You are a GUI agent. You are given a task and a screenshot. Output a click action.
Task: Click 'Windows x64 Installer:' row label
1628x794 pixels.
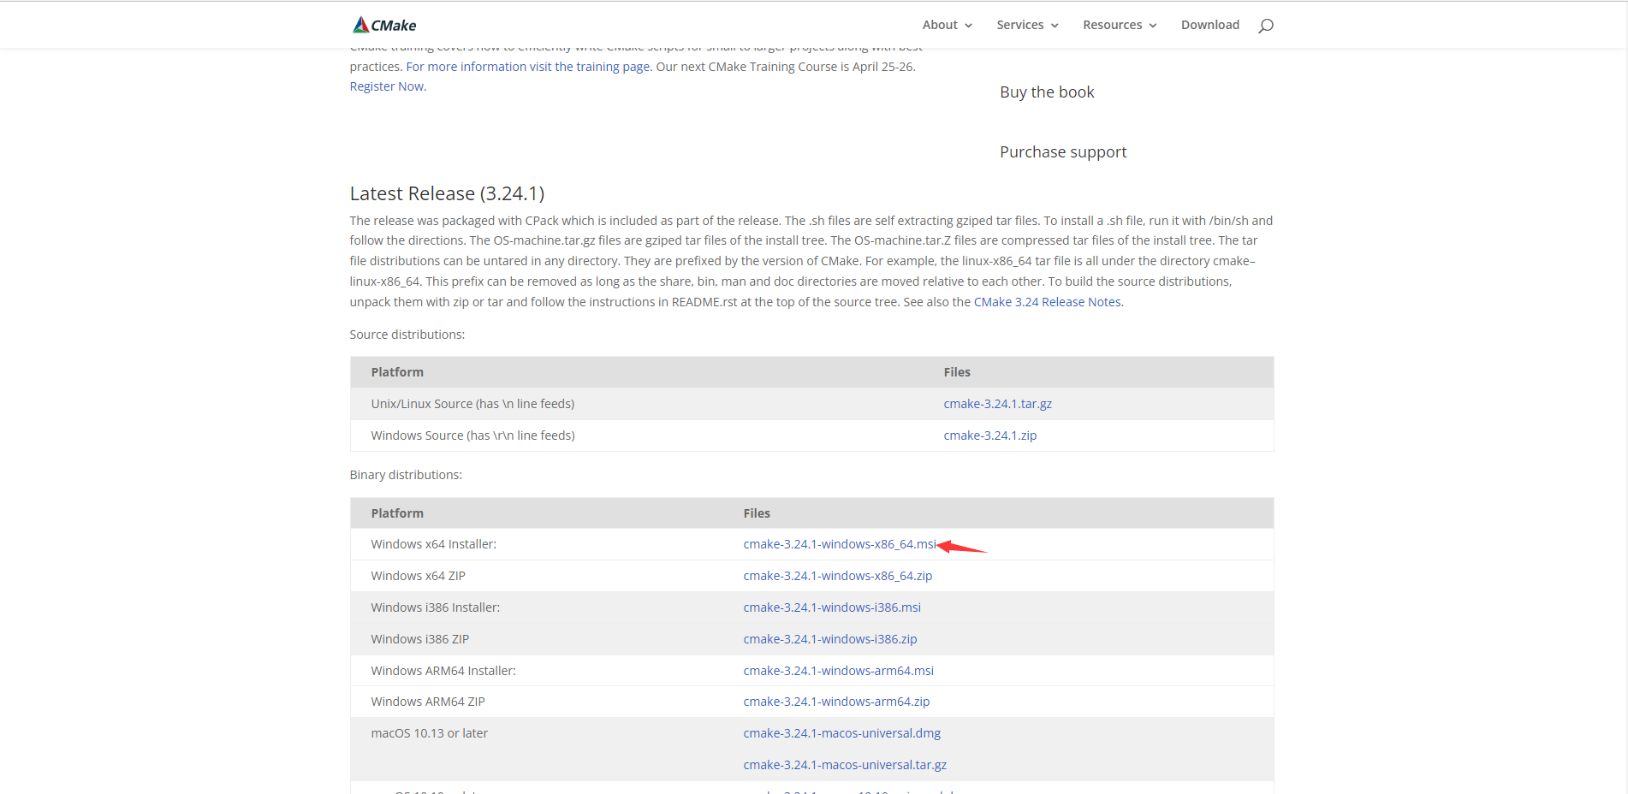pos(433,544)
